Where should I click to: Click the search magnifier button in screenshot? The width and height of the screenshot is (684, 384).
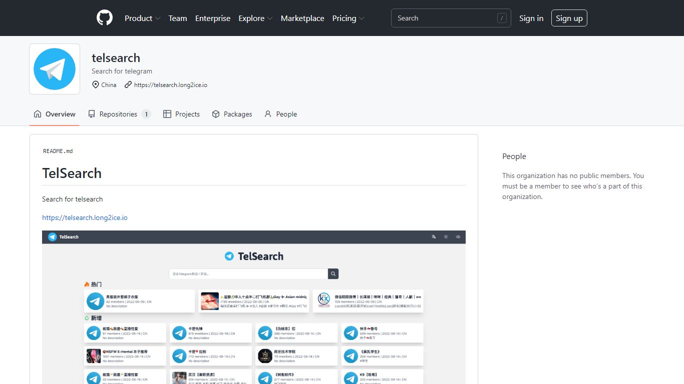pyautogui.click(x=333, y=273)
